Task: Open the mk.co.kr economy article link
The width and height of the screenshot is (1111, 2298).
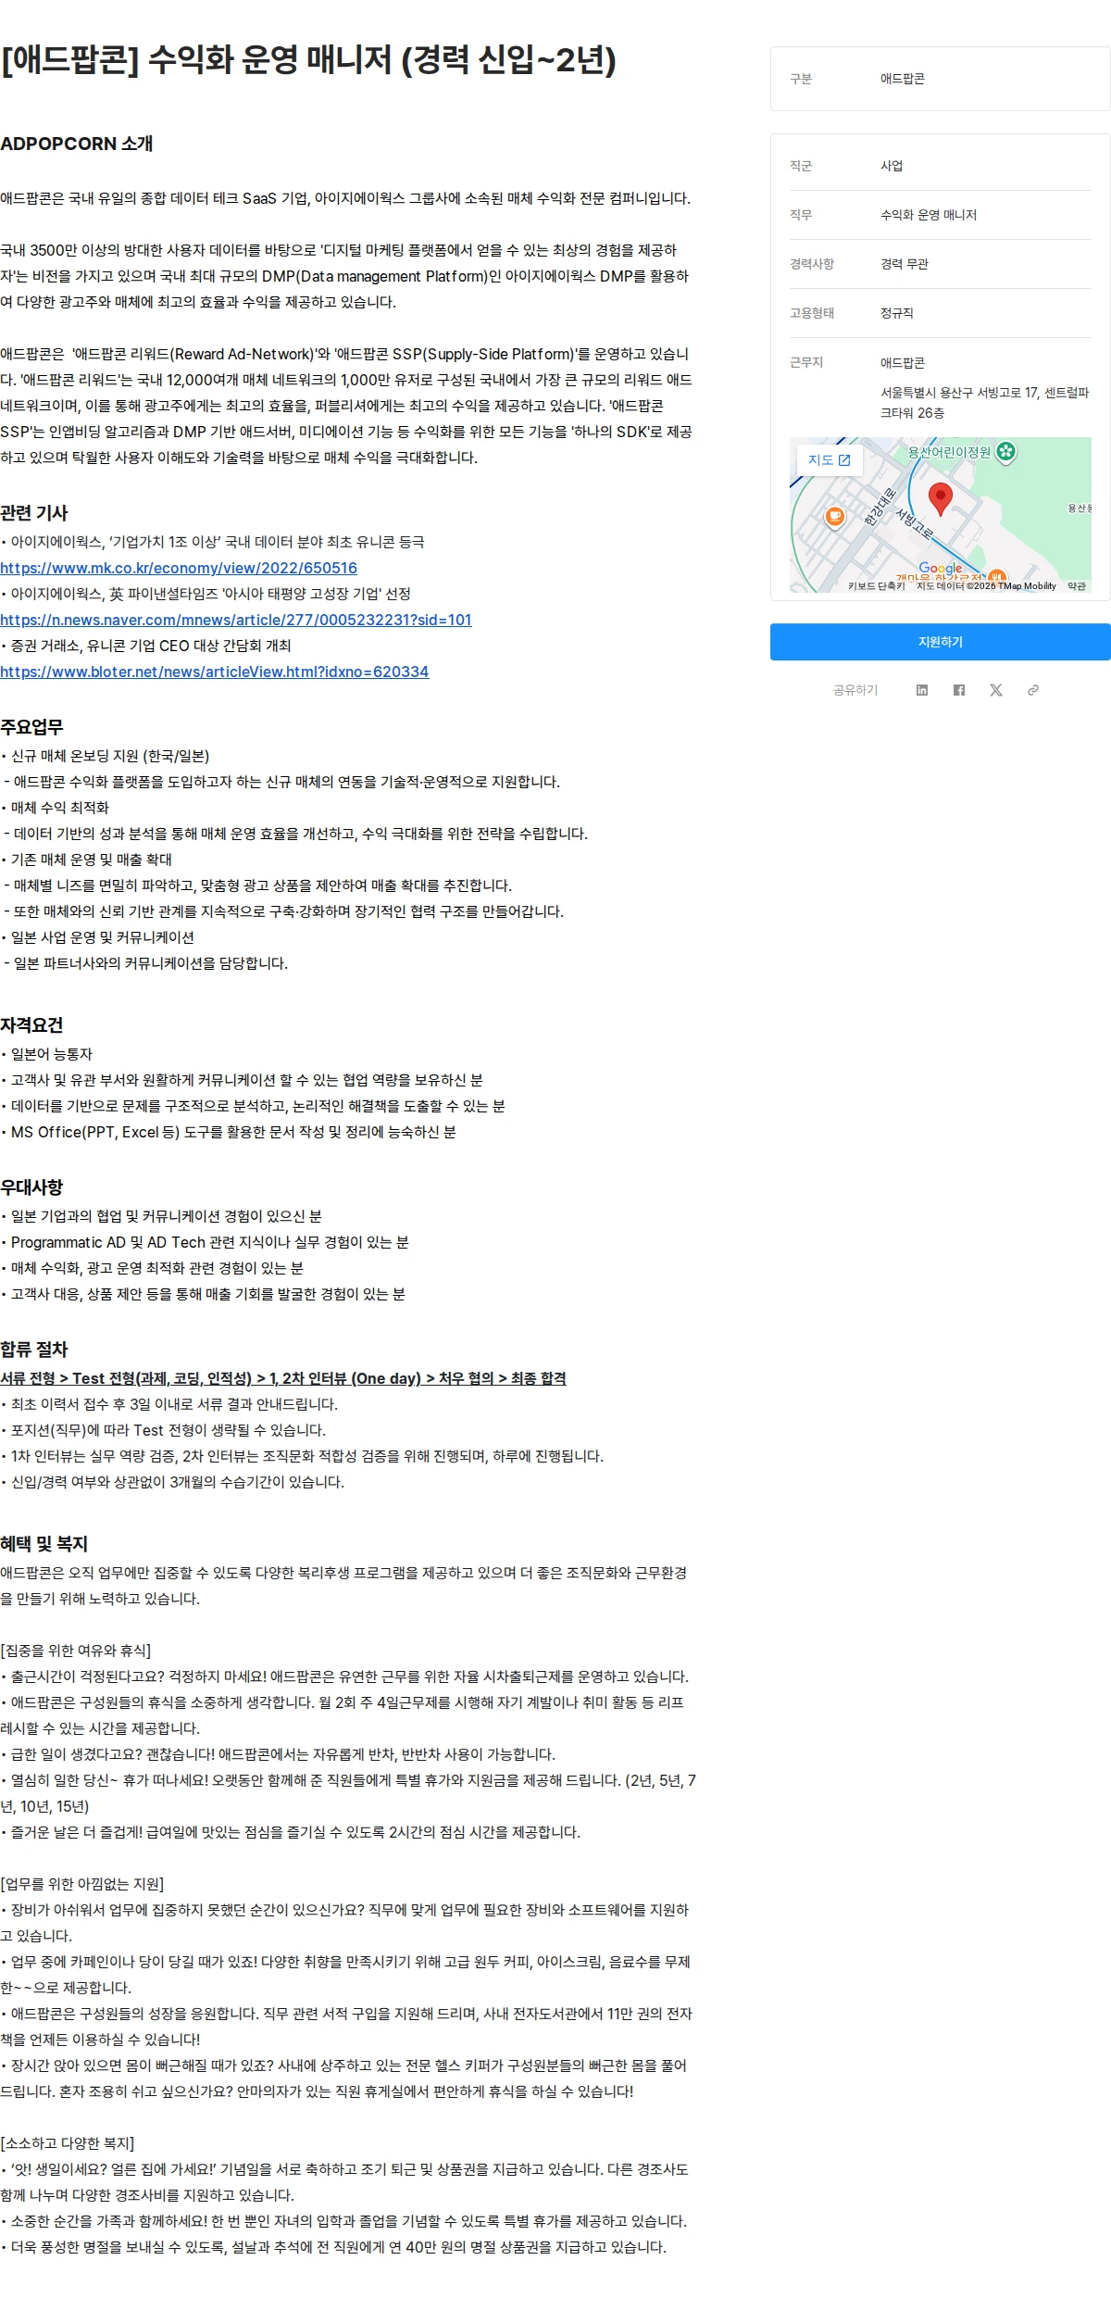Action: coord(179,568)
